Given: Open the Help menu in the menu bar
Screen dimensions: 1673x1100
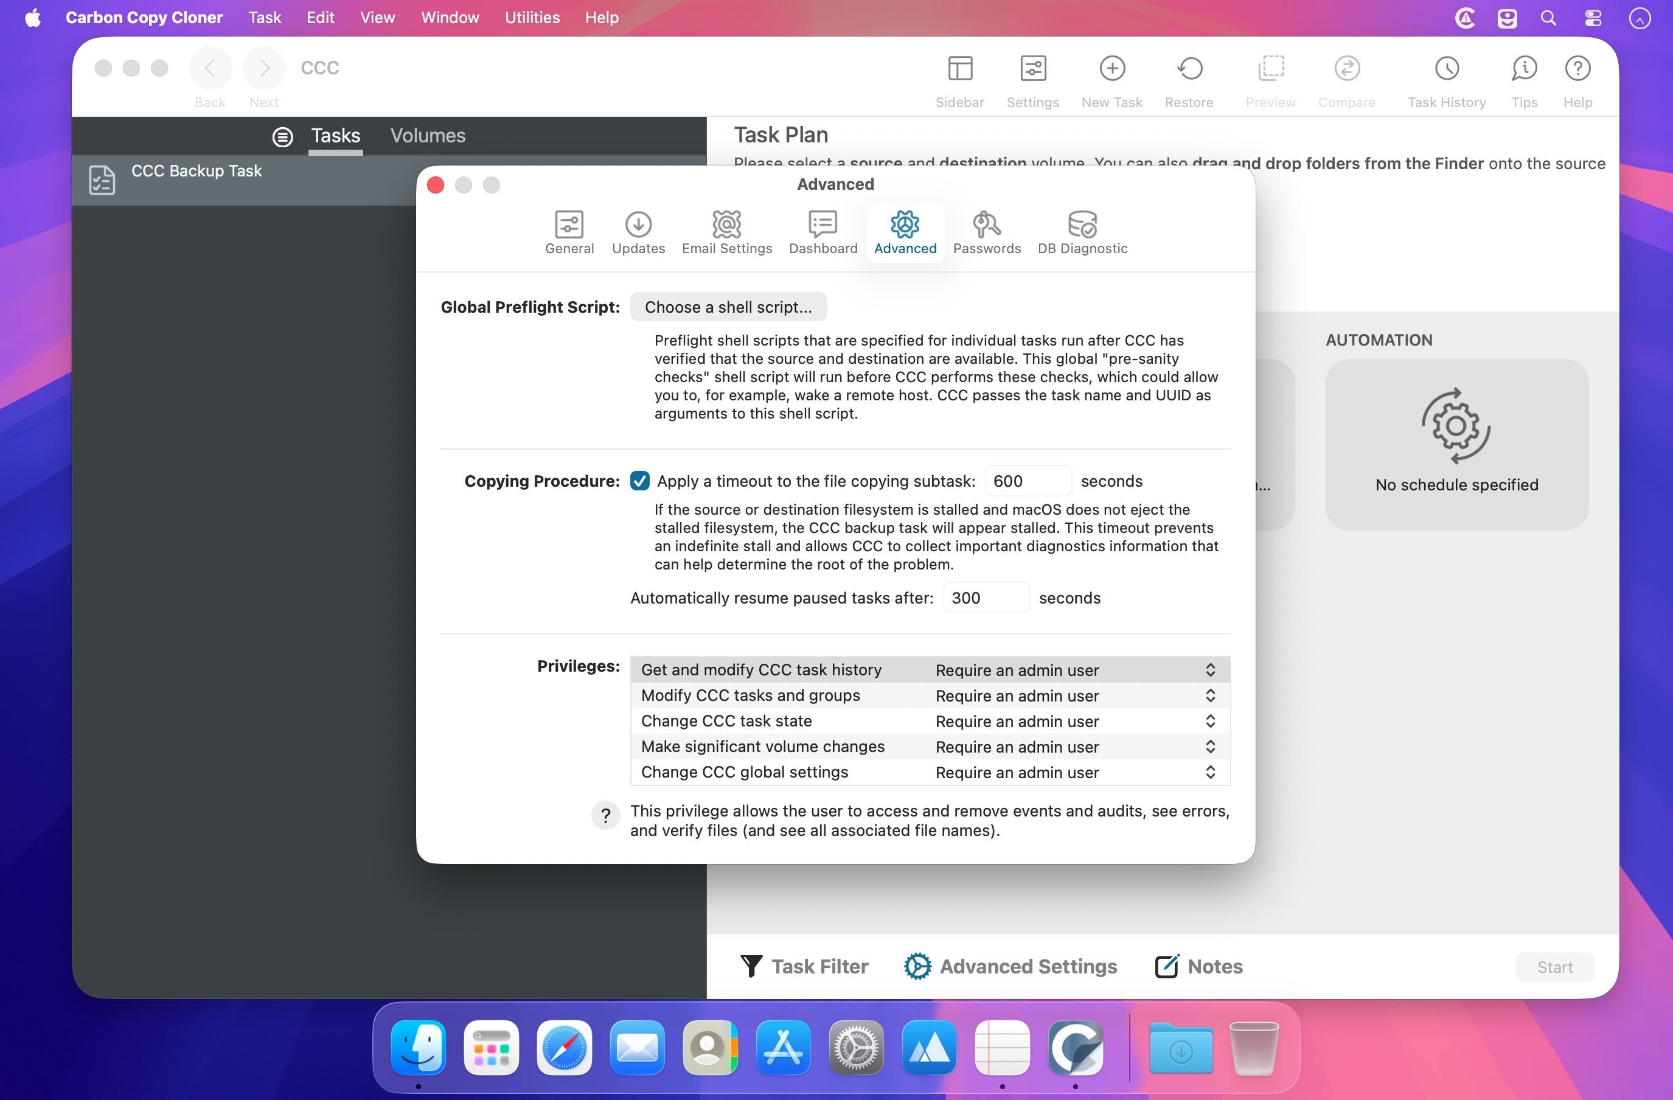Looking at the screenshot, I should pyautogui.click(x=602, y=18).
